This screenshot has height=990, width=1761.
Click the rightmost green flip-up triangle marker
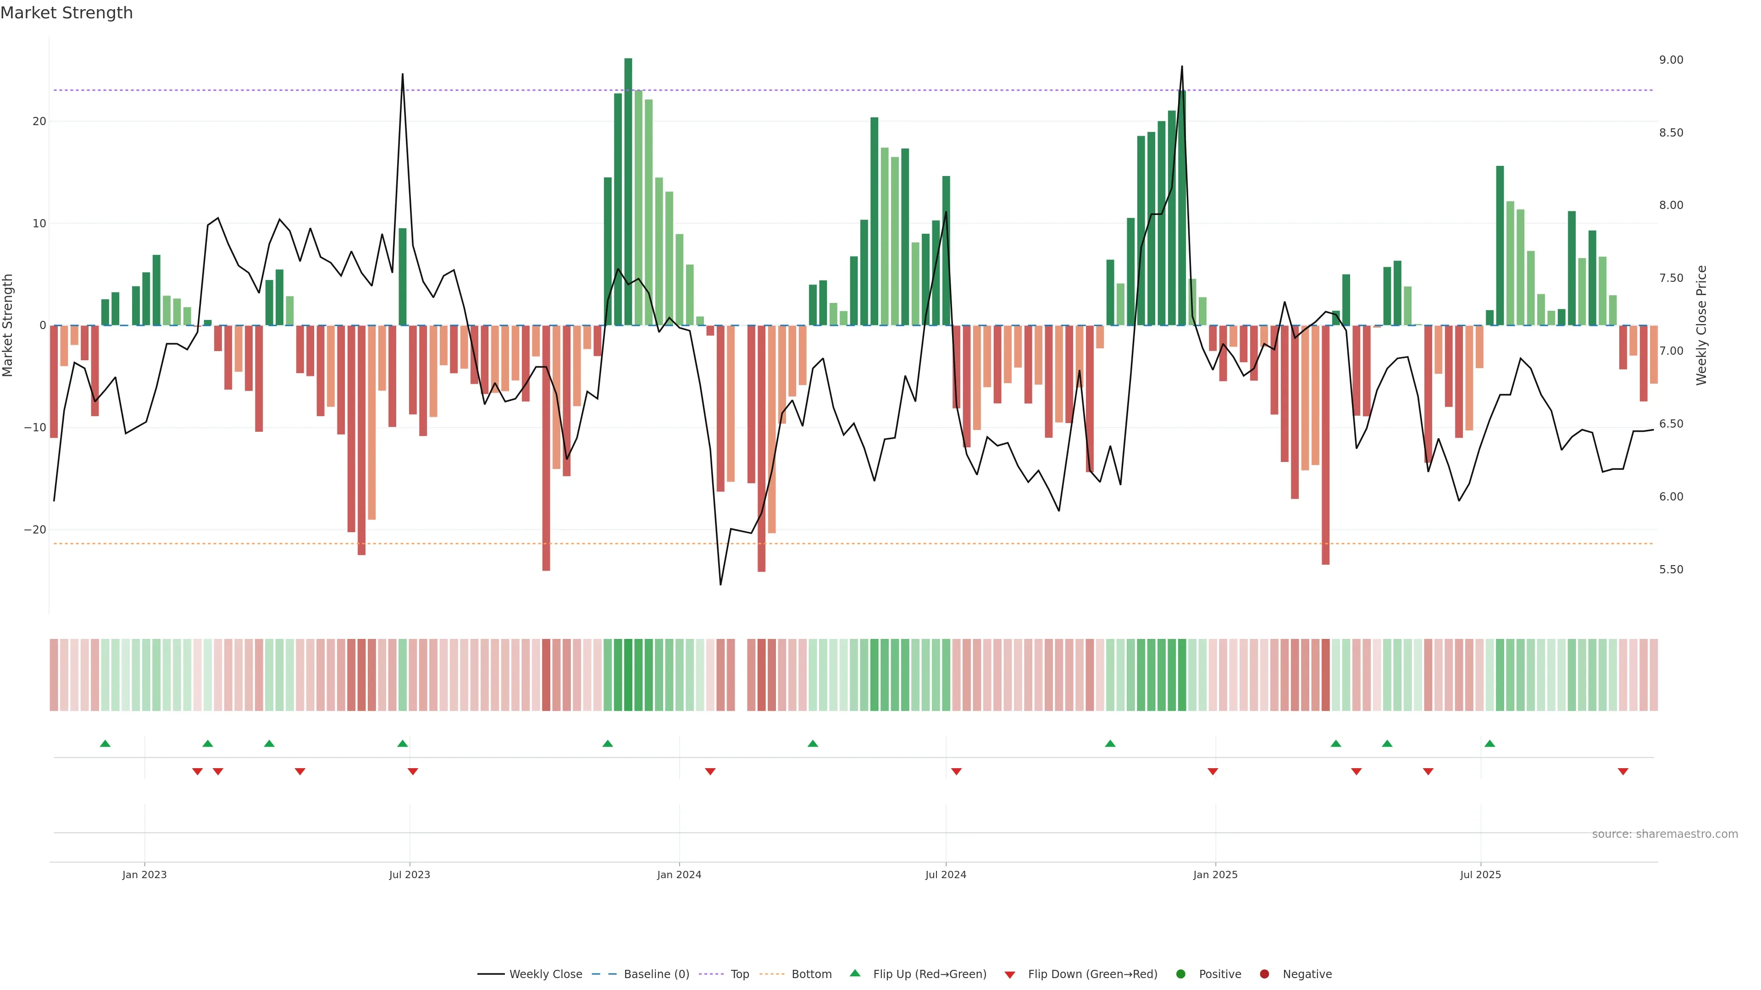tap(1490, 743)
